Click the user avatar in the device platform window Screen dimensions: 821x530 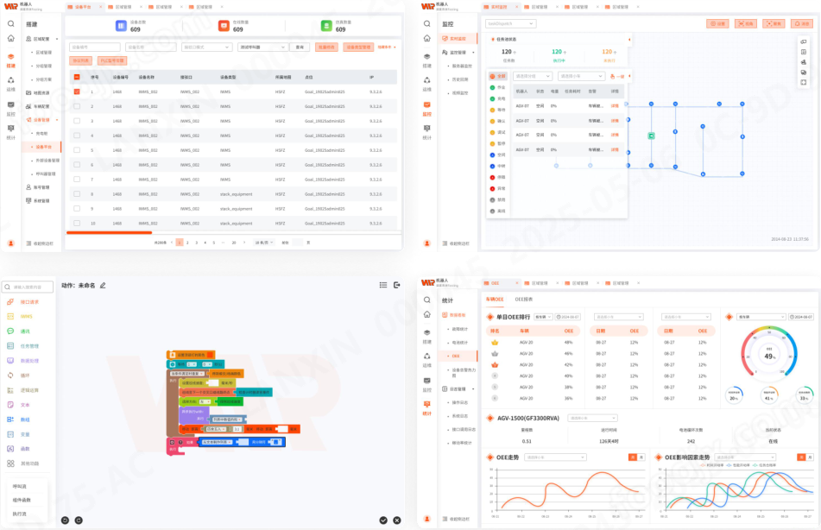coord(10,243)
